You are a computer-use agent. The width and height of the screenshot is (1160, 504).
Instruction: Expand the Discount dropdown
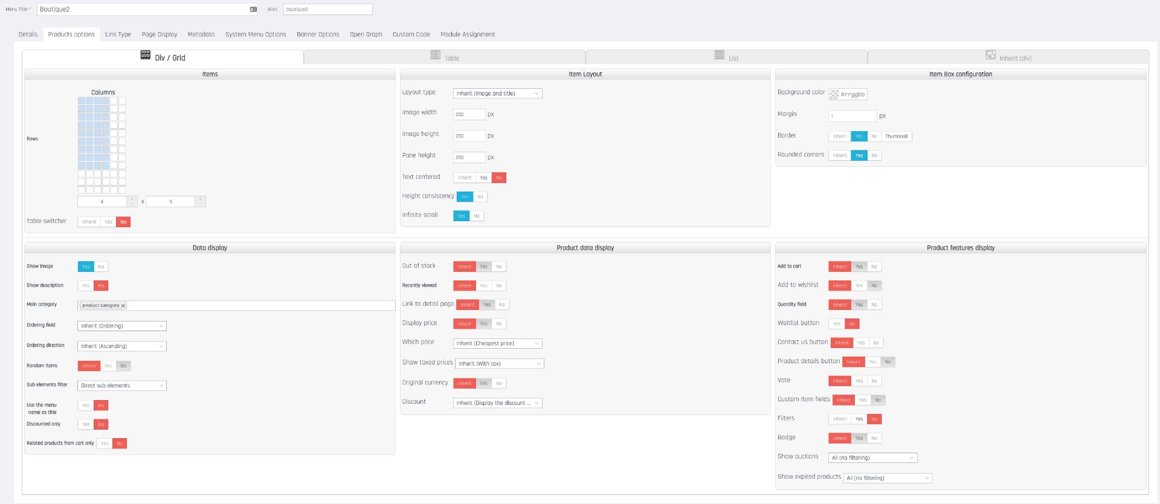click(498, 403)
